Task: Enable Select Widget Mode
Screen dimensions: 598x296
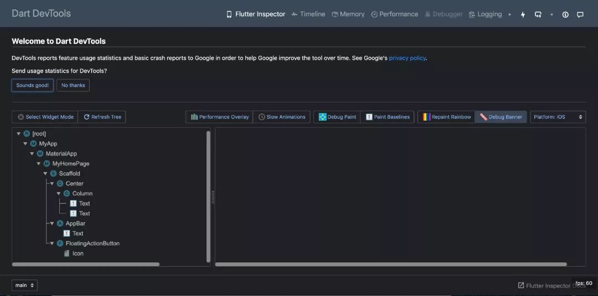Action: pyautogui.click(x=45, y=117)
